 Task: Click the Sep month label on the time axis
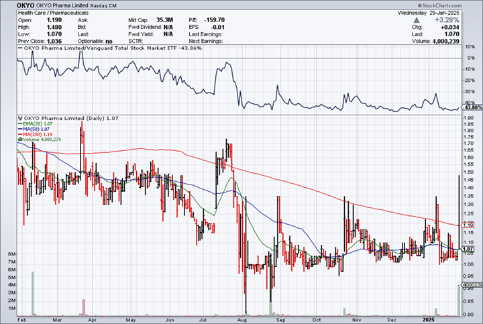[x=280, y=320]
